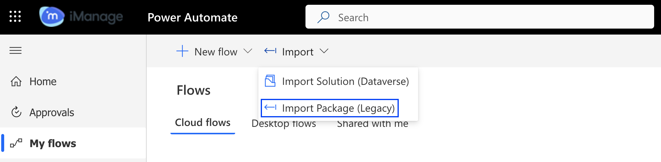Click the Power Automate title
Screen dimensions: 661x162
[192, 17]
